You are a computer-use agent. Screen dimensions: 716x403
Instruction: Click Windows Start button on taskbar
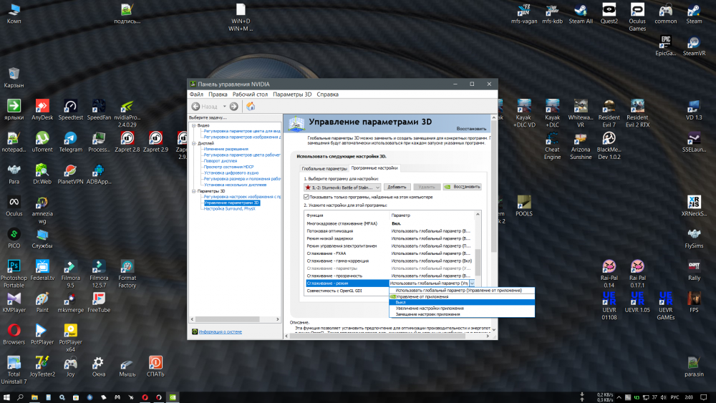coord(6,397)
